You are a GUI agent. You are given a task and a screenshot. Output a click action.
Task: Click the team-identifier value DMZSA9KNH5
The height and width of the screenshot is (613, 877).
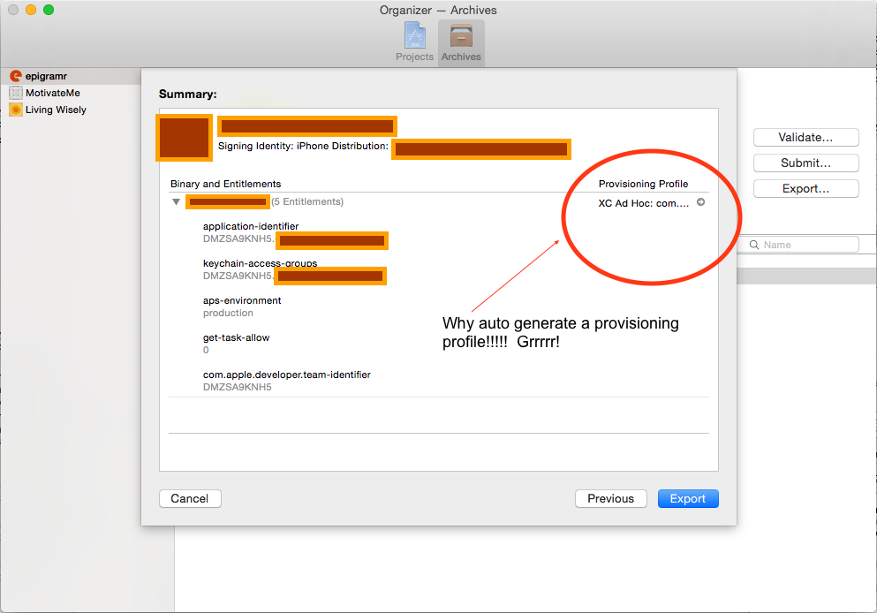point(238,387)
